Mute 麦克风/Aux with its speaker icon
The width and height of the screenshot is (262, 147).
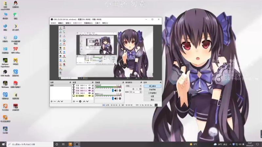[116, 99]
